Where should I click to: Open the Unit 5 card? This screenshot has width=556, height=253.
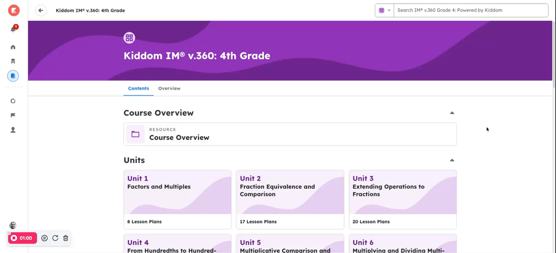(290, 244)
